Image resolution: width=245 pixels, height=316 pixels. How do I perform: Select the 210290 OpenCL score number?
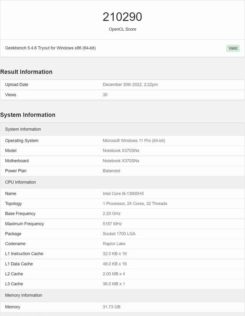point(122,17)
